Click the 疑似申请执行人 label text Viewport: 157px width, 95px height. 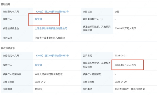(x=91, y=19)
